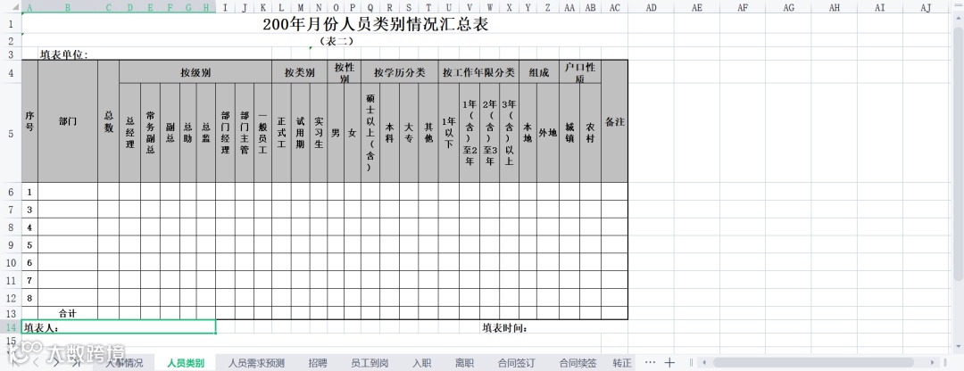Click the 常务副总 column header cell
The height and width of the screenshot is (371, 964).
(150, 133)
